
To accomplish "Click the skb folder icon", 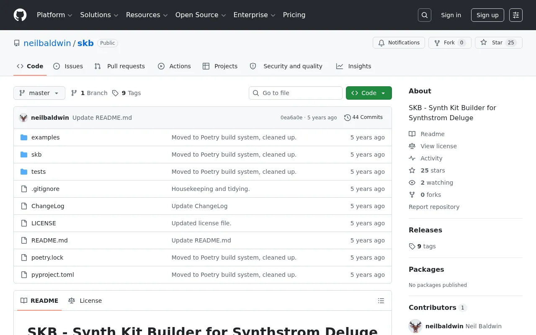I will pos(24,155).
